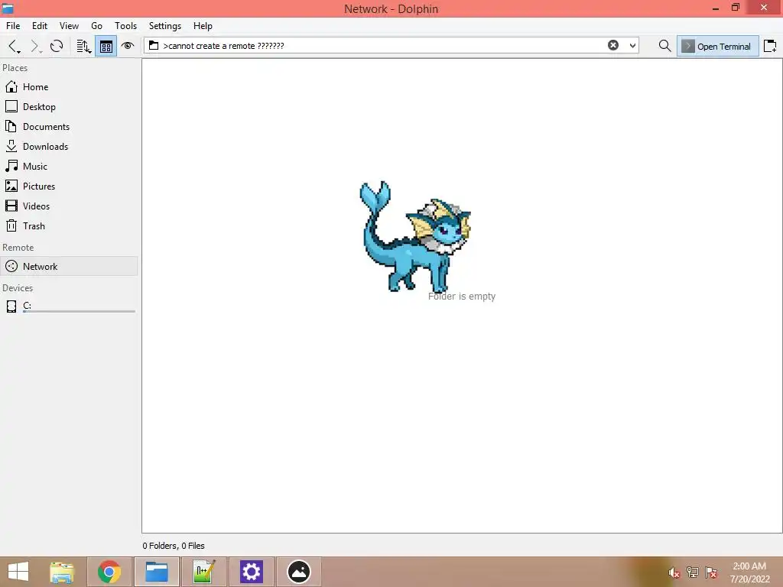Viewport: 783px width, 587px height.
Task: Open the C: drive device
Action: [70, 306]
